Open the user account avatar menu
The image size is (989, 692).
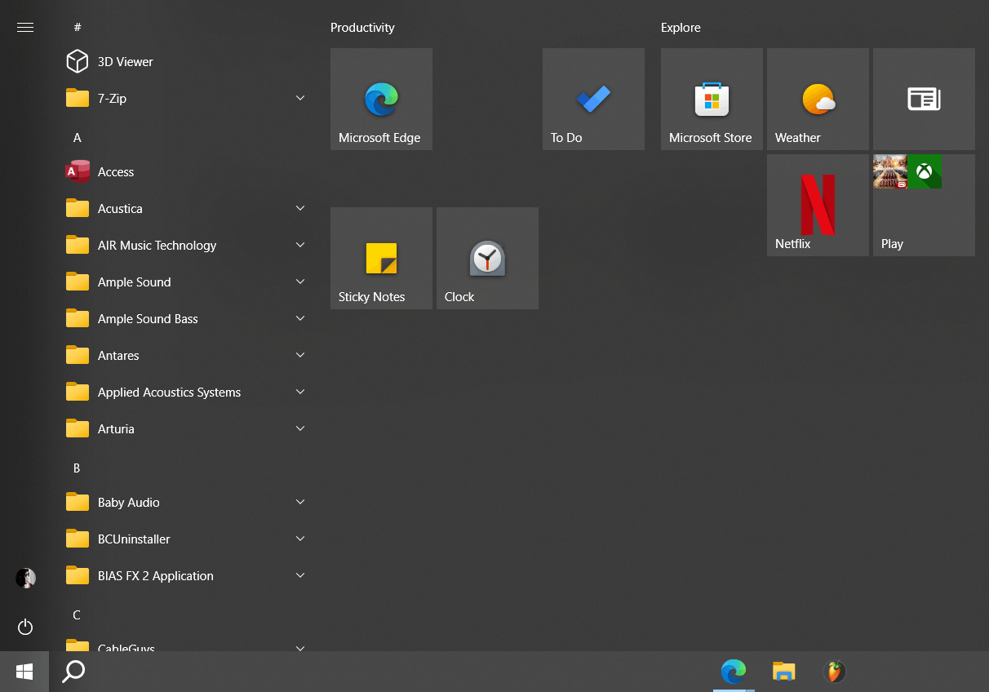coord(25,579)
